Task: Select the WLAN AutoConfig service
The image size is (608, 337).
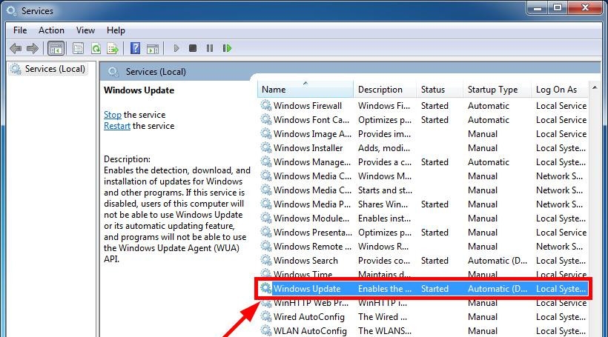Action: click(x=310, y=331)
